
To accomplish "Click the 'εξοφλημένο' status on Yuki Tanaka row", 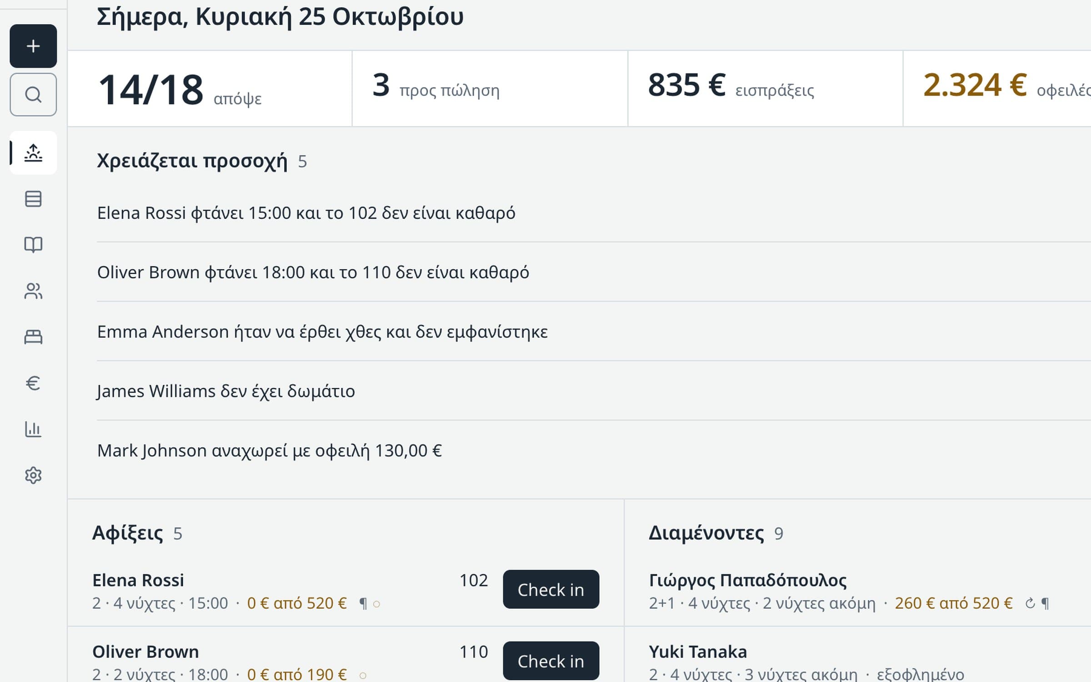I will coord(920,674).
